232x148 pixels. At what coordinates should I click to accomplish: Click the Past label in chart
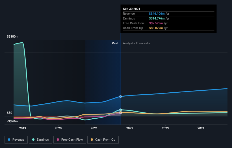[115, 43]
